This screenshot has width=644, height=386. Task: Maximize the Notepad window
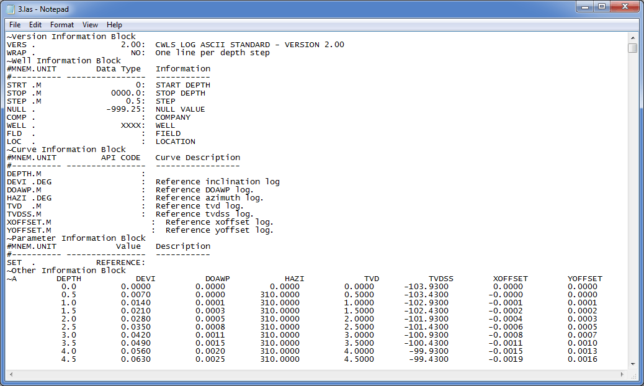click(x=601, y=7)
